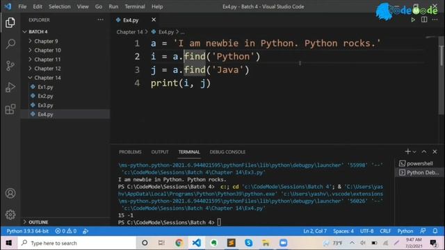The image size is (445, 250).
Task: Open Task View on taskbar
Action: (x=161, y=243)
